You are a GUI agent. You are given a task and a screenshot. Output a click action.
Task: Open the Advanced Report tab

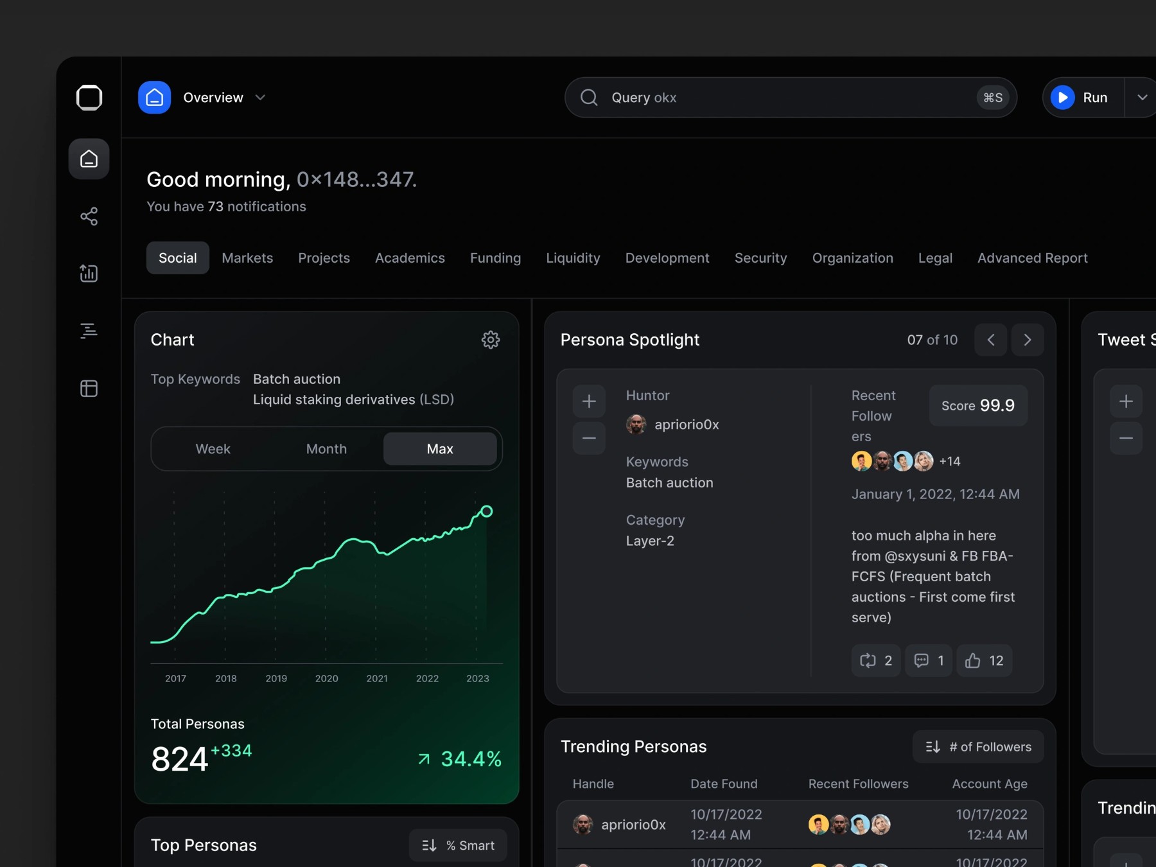click(1032, 258)
